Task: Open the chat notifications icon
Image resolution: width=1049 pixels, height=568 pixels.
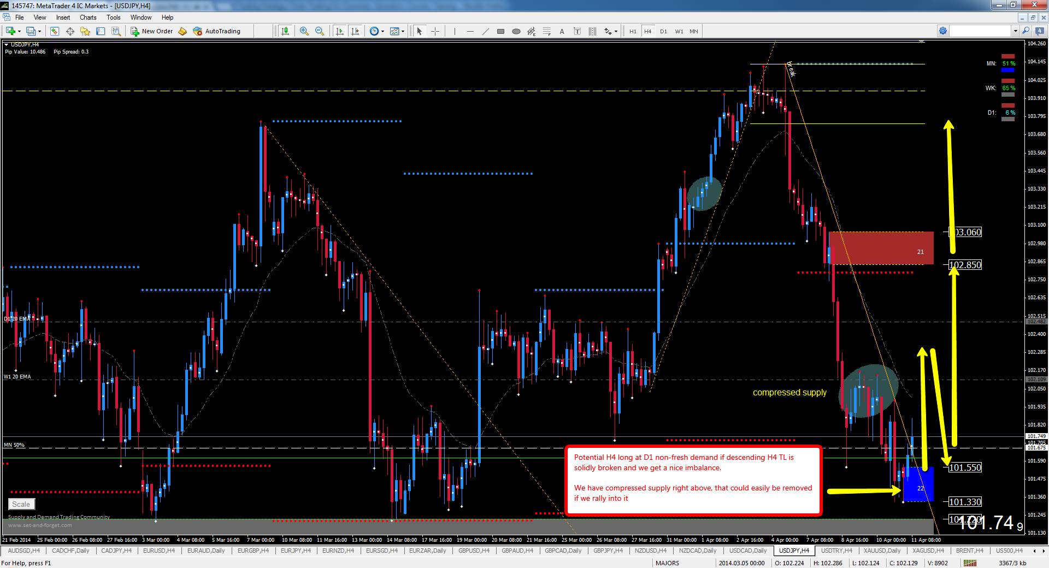Action: tap(1040, 31)
